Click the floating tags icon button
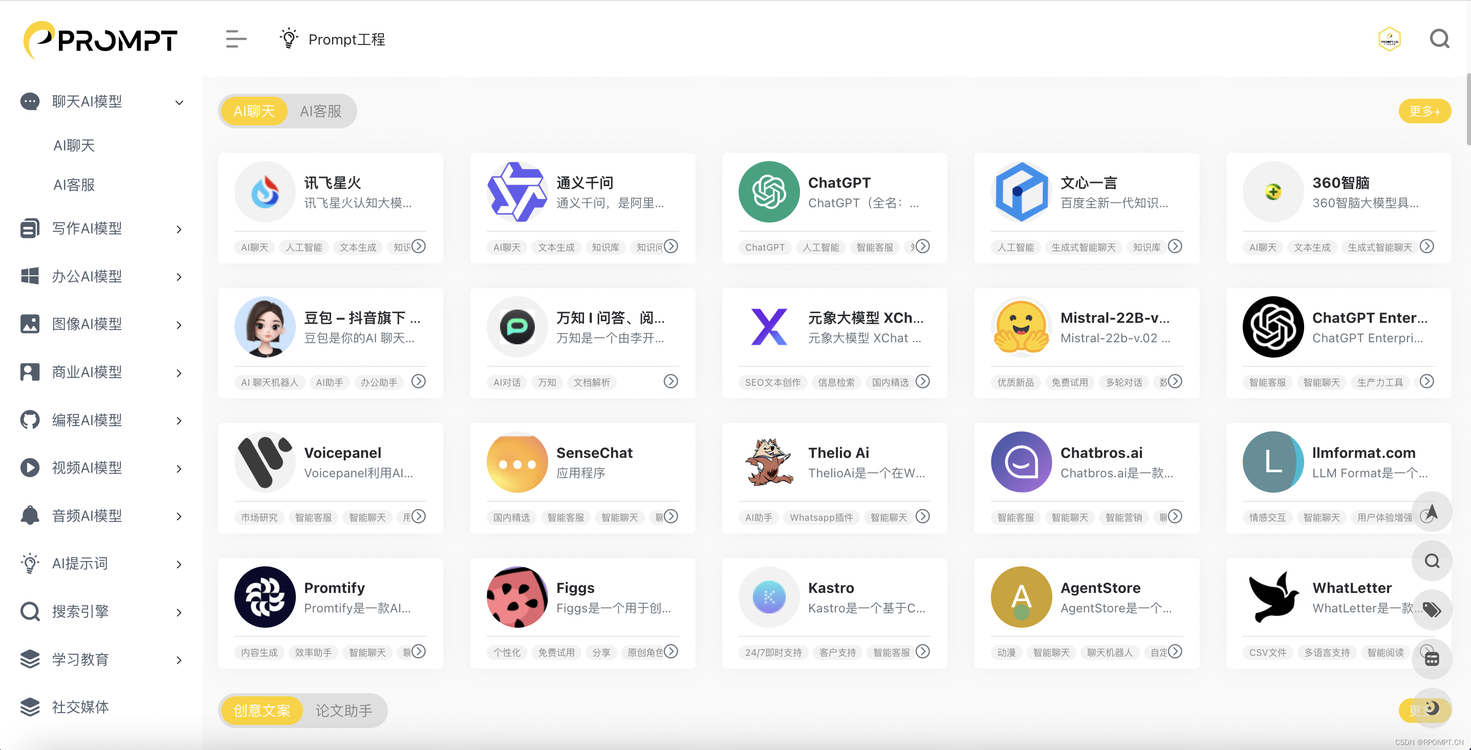This screenshot has width=1471, height=750. point(1431,610)
